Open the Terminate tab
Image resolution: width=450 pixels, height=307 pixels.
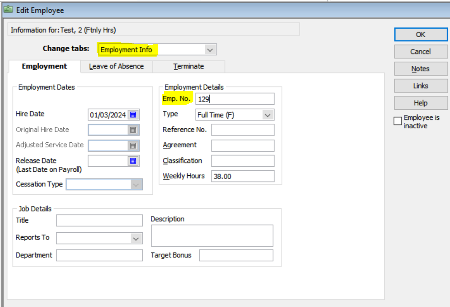tap(189, 66)
